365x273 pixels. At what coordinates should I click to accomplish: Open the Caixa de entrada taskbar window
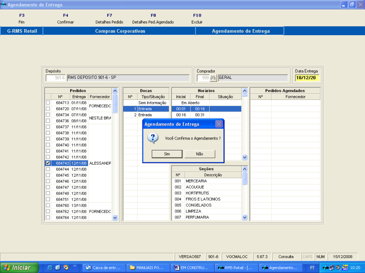click(x=103, y=268)
